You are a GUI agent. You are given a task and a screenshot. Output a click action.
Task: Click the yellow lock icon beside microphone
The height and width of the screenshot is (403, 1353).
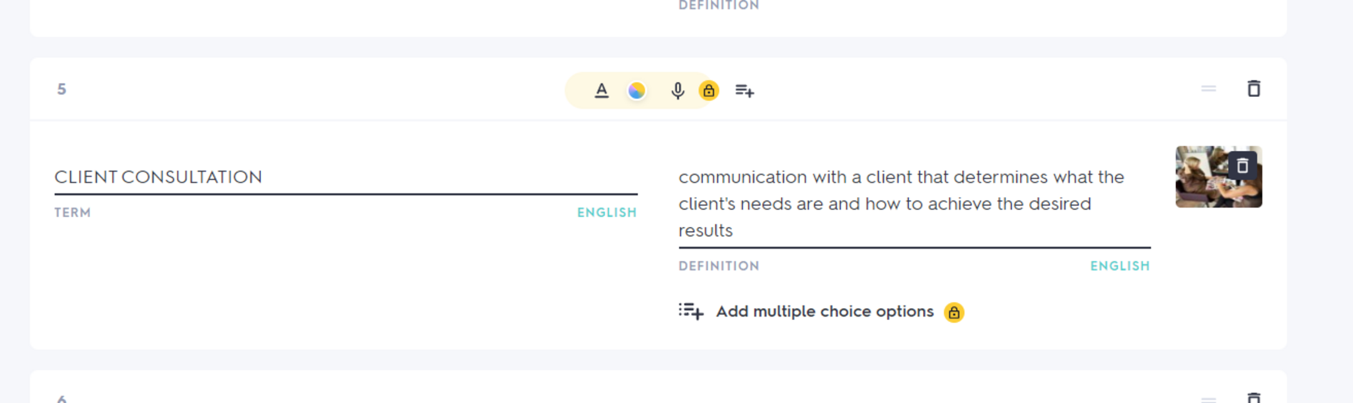709,90
